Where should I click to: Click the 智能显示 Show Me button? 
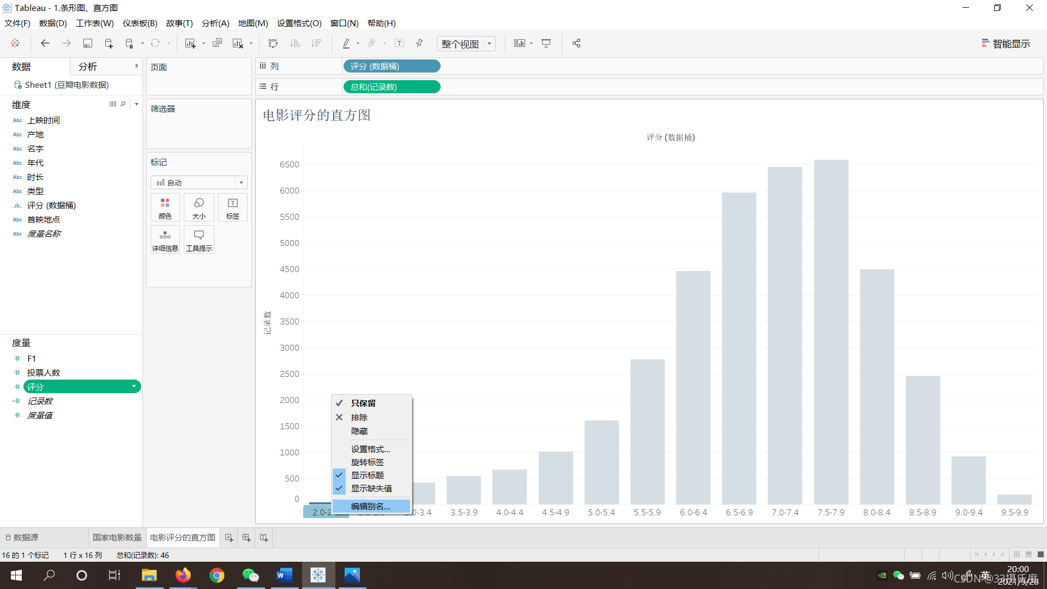(1006, 44)
